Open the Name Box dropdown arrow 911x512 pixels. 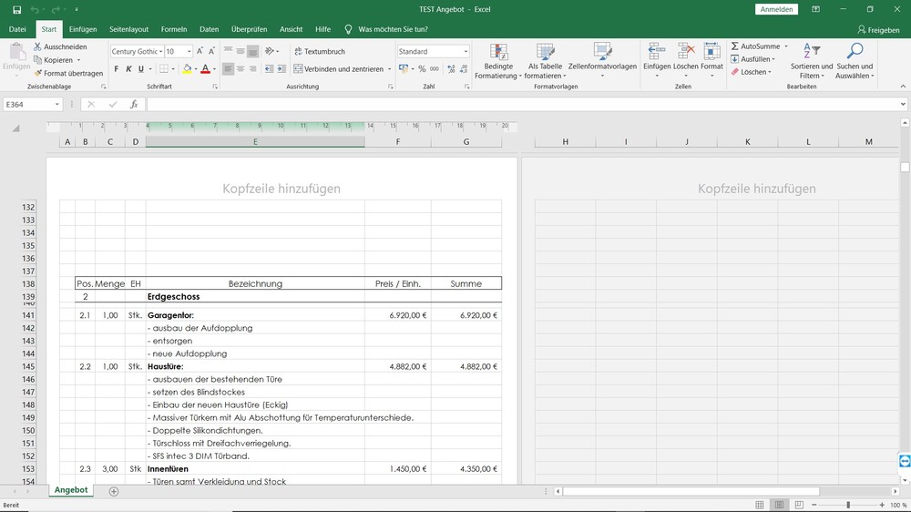click(x=56, y=105)
